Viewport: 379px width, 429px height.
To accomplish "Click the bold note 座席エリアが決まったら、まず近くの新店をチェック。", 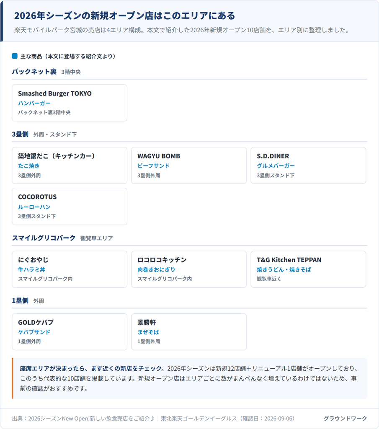I will [92, 369].
